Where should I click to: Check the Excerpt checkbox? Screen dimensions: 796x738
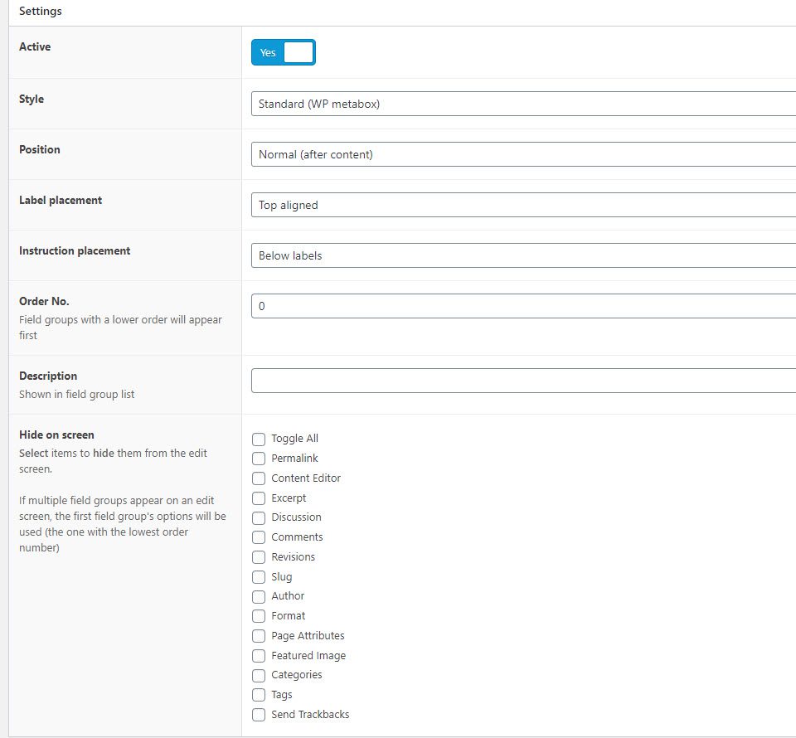258,498
